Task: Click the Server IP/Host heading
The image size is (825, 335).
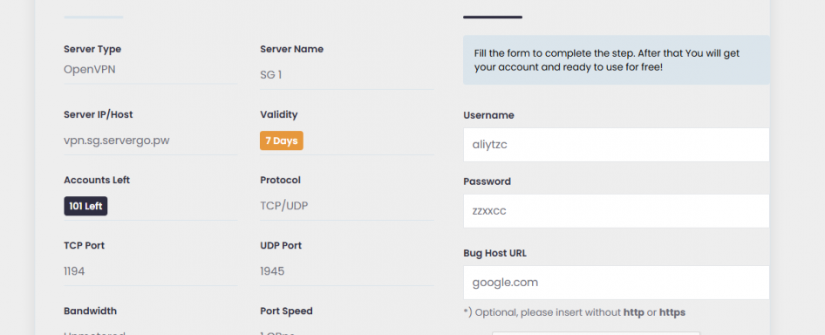Action: click(99, 114)
